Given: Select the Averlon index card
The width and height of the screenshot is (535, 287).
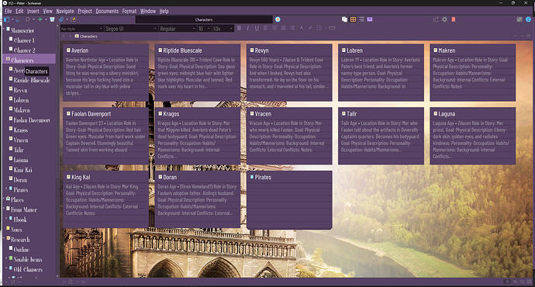Looking at the screenshot, I should (105, 72).
